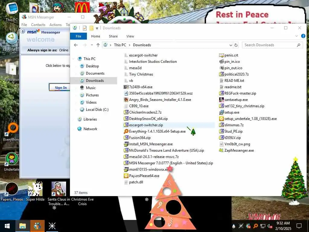Open MSN Messenger File menu
Screen dimensions: 309x232
pos(24,25)
